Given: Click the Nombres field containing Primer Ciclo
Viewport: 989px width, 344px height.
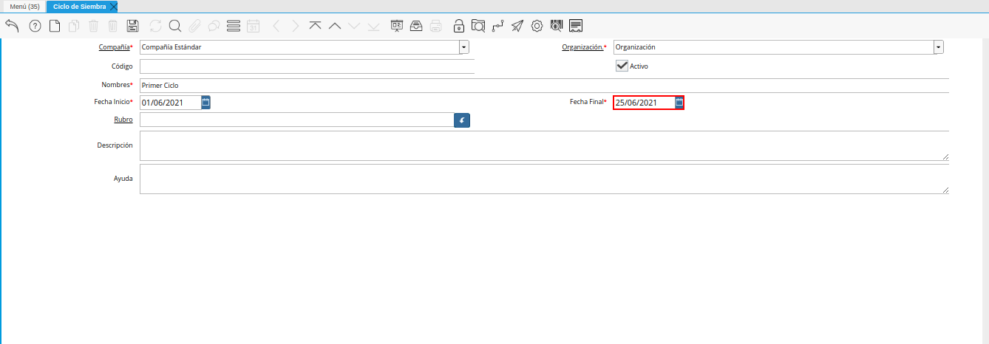Looking at the screenshot, I should [x=544, y=86].
